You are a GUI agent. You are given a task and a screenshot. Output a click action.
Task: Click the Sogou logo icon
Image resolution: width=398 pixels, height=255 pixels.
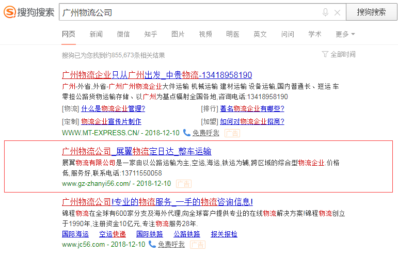pyautogui.click(x=10, y=12)
